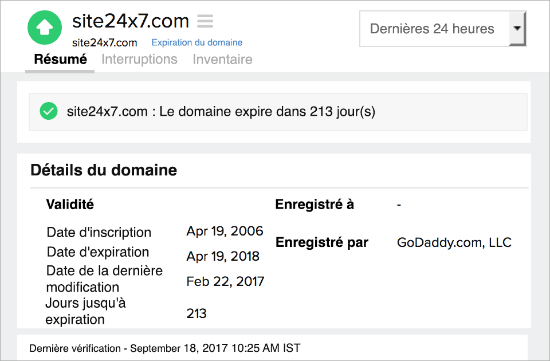Image resolution: width=550 pixels, height=361 pixels.
Task: Click the site24x7.com subtitle link
Action: click(104, 42)
